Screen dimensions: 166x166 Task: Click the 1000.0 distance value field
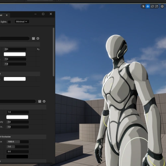coord(18,142)
